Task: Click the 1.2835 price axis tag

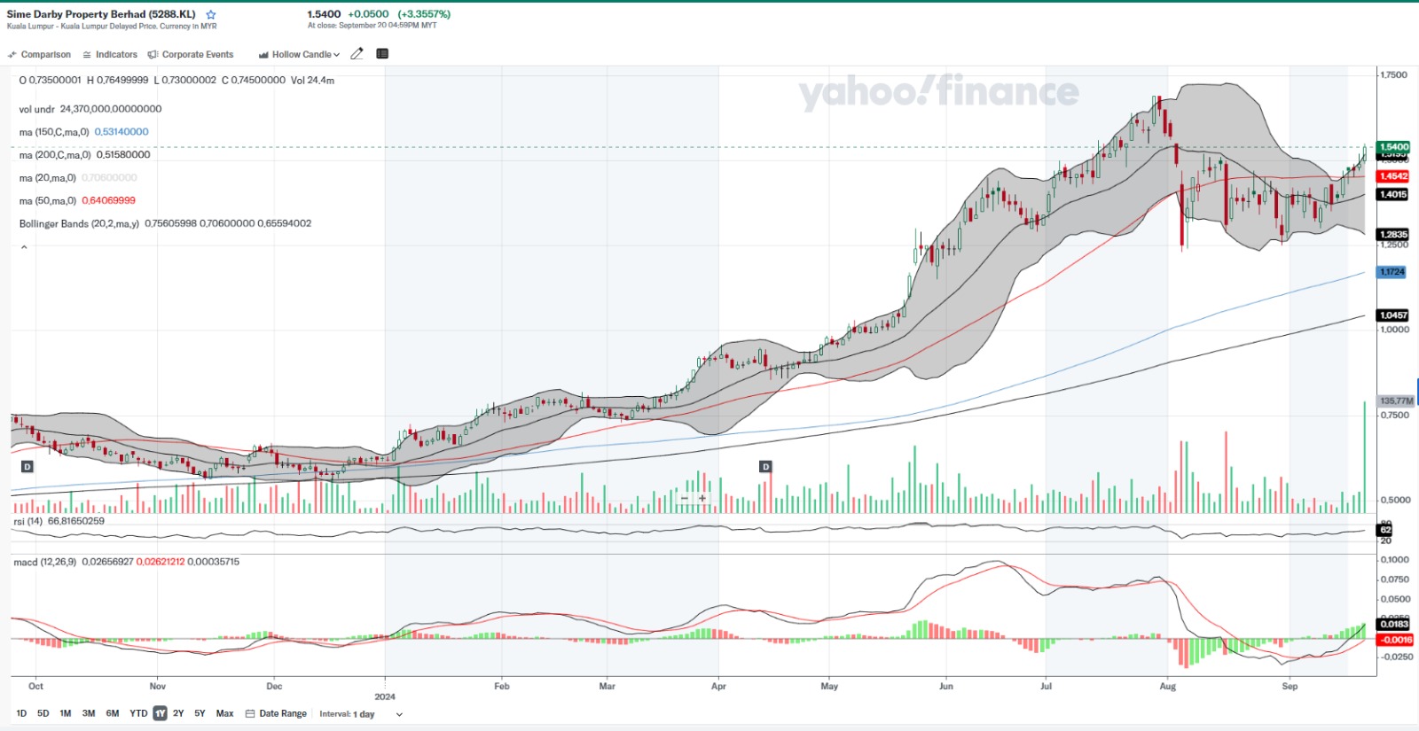Action: pos(1393,235)
